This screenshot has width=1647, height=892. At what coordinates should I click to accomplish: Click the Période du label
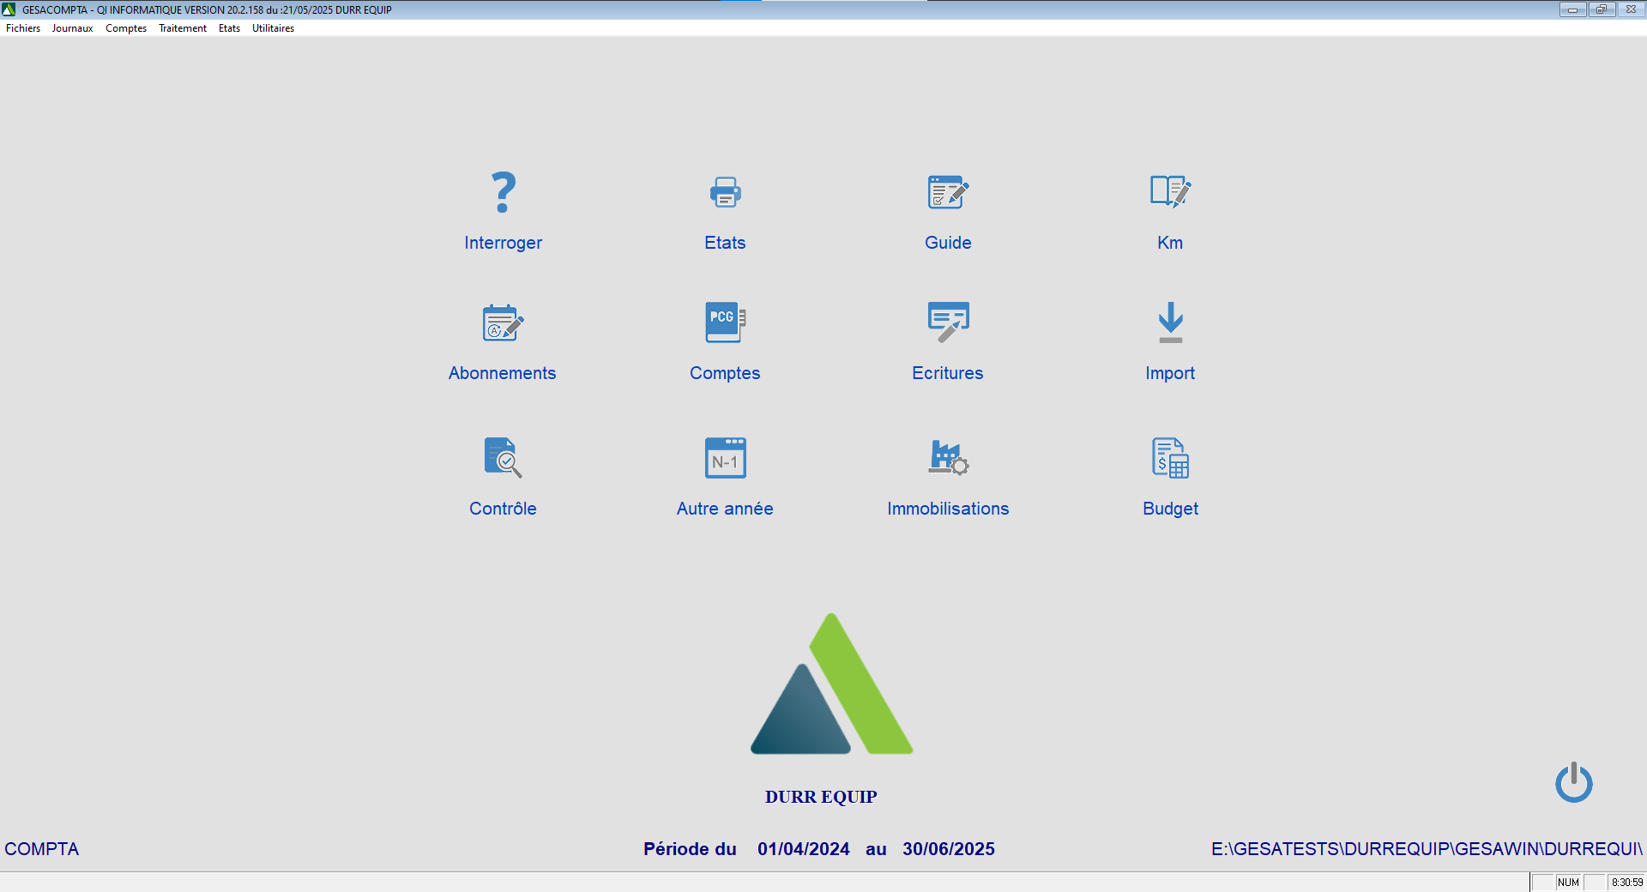690,849
